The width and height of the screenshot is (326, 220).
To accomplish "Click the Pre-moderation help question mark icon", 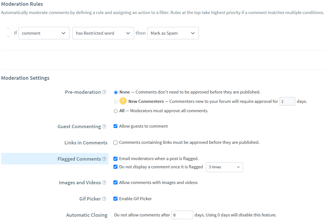I will (104, 92).
